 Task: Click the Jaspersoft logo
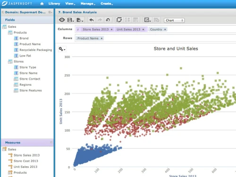click(x=17, y=3)
